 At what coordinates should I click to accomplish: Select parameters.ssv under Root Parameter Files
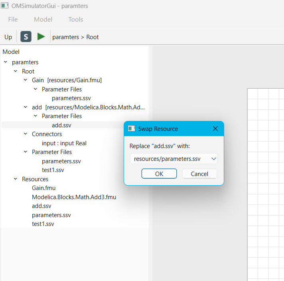(x=61, y=161)
